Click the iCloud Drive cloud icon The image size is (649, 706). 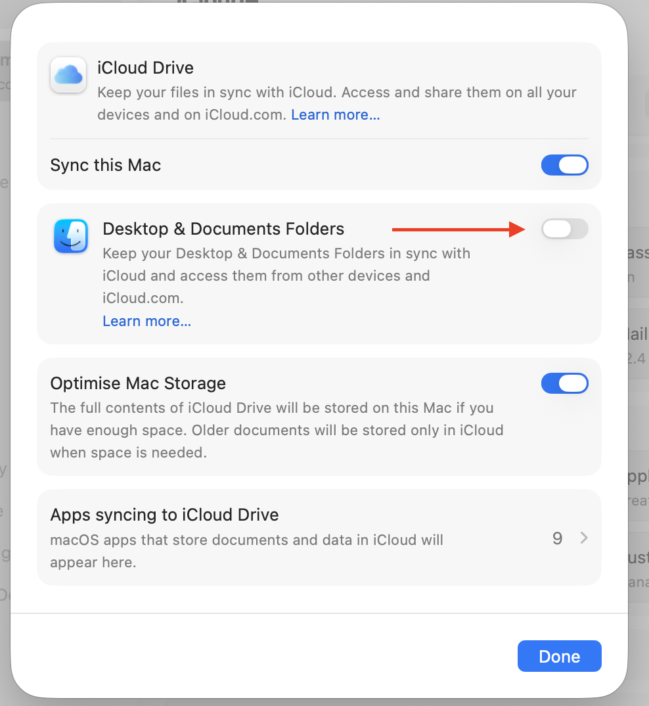click(68, 75)
